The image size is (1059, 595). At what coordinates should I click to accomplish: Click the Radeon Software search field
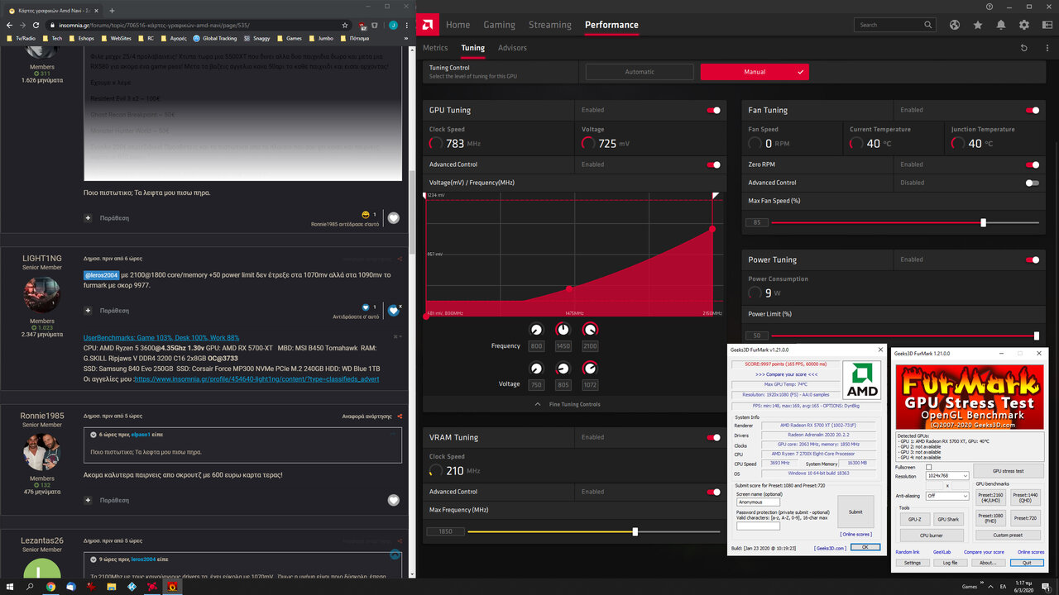(x=896, y=25)
